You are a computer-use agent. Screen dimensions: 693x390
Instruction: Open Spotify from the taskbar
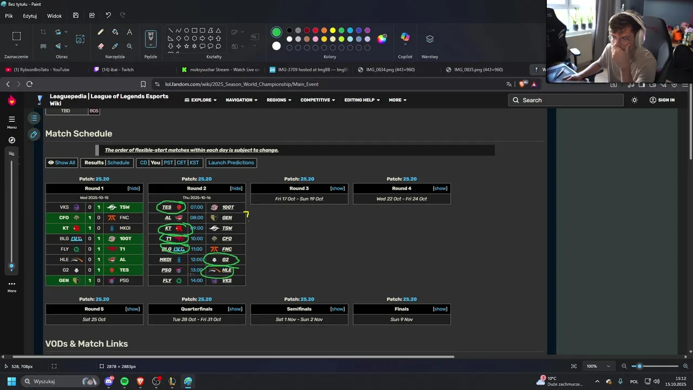pos(125,381)
